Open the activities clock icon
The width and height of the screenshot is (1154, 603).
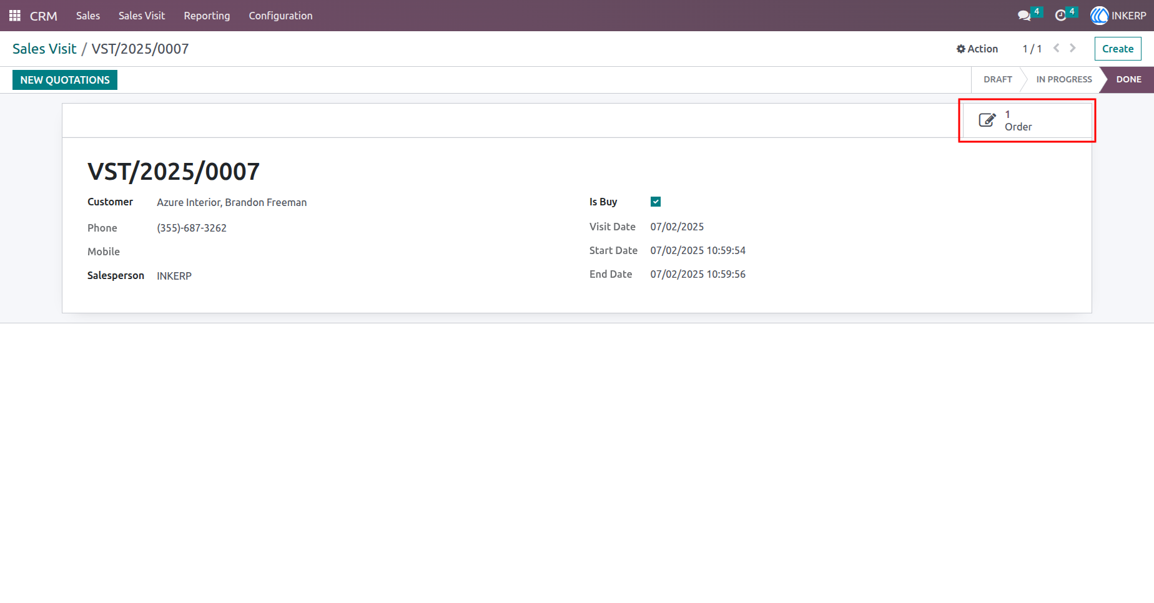click(x=1060, y=16)
